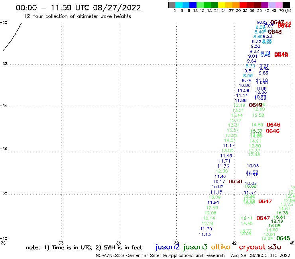Click the wave height value 10.93

(x=253, y=166)
